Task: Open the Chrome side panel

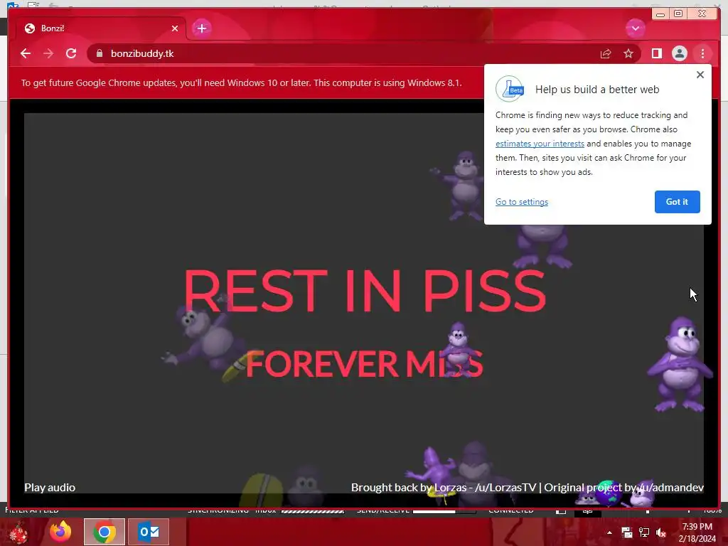Action: coord(656,54)
